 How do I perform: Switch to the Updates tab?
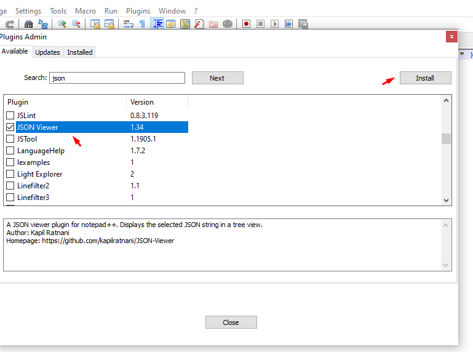pyautogui.click(x=47, y=52)
